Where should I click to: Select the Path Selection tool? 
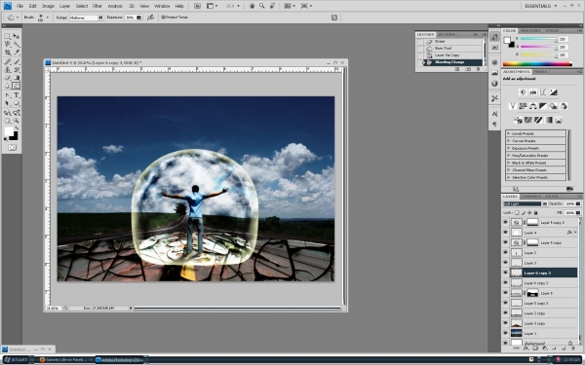(7, 103)
